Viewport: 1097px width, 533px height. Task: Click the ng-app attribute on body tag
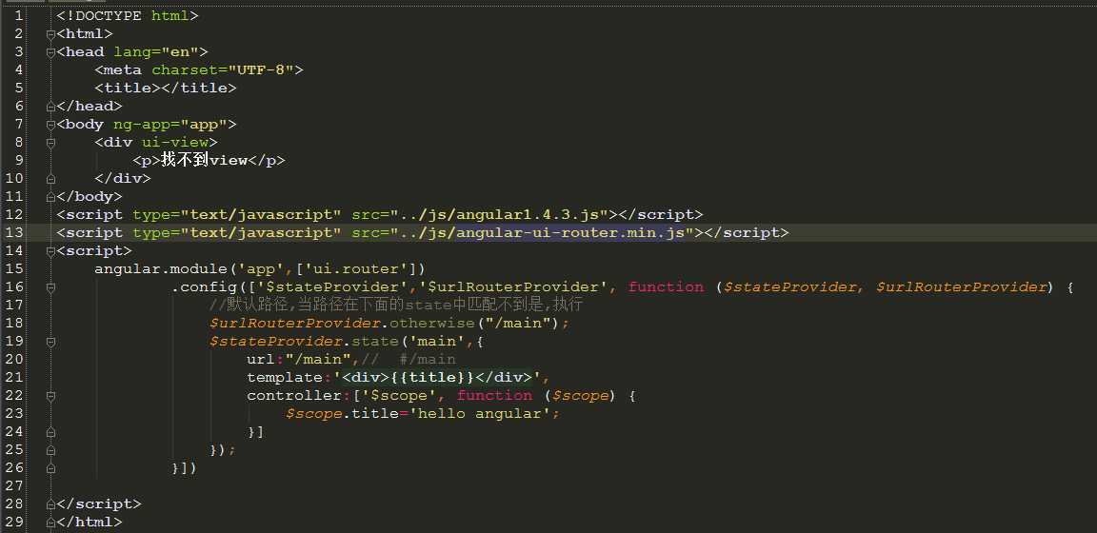142,125
